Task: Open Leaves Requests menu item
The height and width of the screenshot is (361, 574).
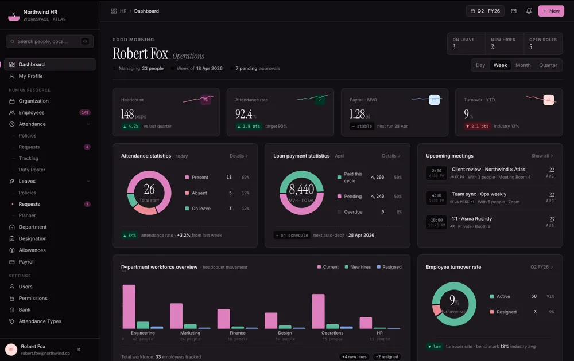Action: (x=29, y=204)
